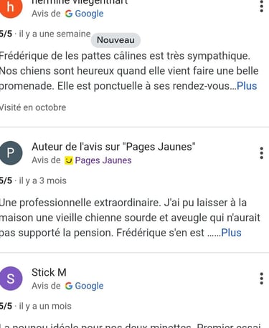Viewport: 269px width, 328px height.
Task: Click the "il y a 3 mois" timestamp
Action: coord(42,180)
